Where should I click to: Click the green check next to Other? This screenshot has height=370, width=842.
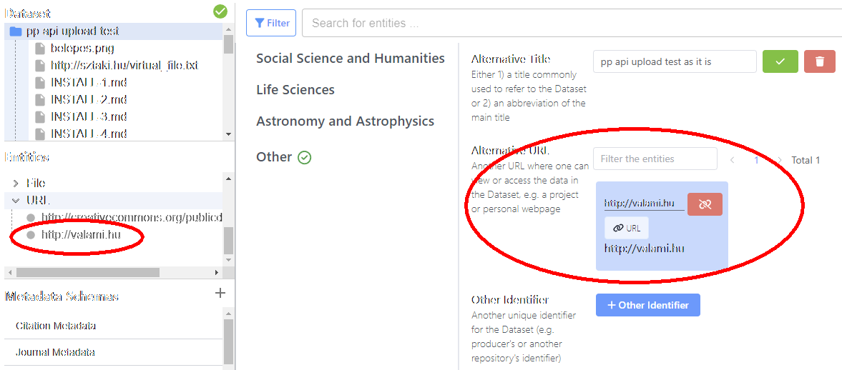[305, 157]
